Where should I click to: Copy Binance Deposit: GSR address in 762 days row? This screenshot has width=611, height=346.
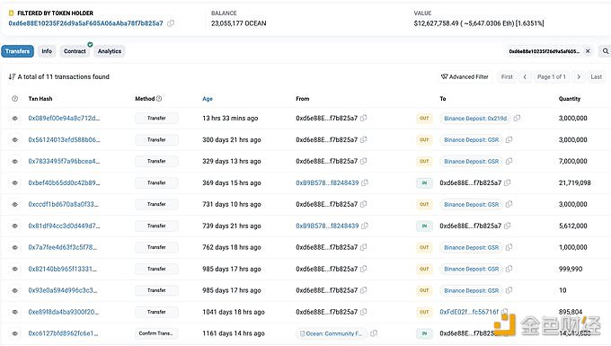pyautogui.click(x=509, y=247)
